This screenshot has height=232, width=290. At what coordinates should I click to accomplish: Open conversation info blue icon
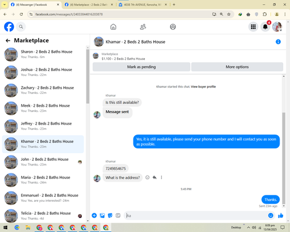click(278, 42)
